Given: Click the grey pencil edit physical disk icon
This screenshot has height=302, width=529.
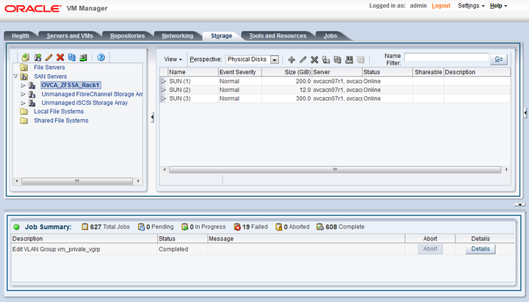Looking at the screenshot, I should (303, 60).
